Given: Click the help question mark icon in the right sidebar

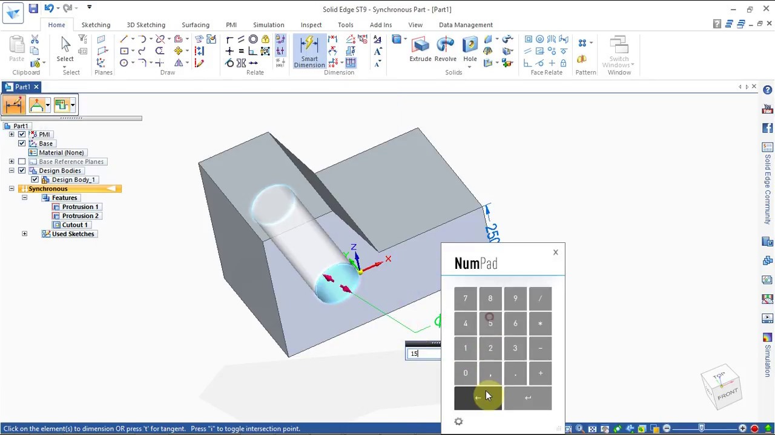Looking at the screenshot, I should (x=767, y=90).
